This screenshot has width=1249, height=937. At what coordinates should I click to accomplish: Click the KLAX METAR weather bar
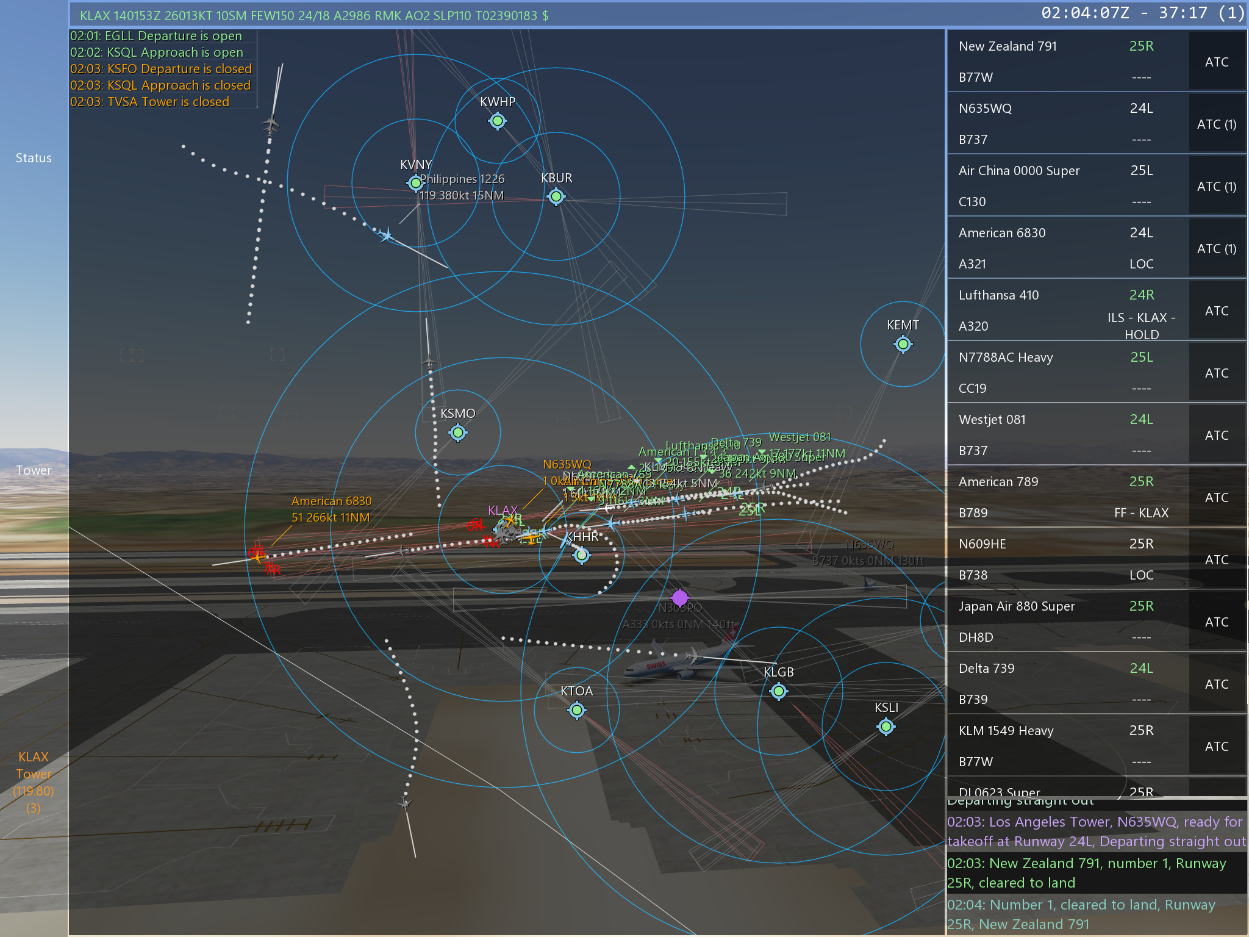point(314,15)
